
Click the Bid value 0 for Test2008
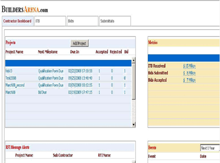pyautogui.click(x=125, y=78)
